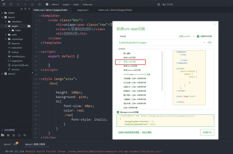The width and height of the screenshot is (233, 154).
Task: Open uni.scss in the project tree
Action: coord(15,69)
